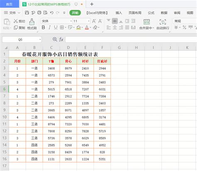This screenshot has width=197, height=171.
Task: Click the Merge and Center icon
Action: pyautogui.click(x=147, y=22)
